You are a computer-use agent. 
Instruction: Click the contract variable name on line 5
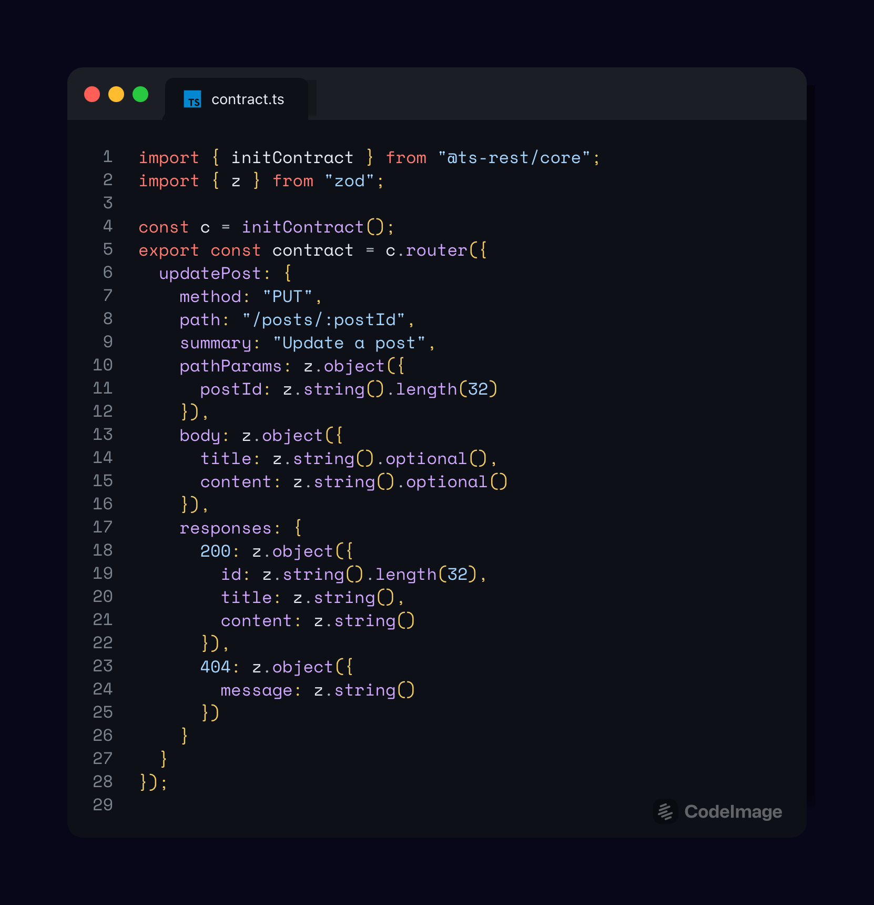(x=313, y=250)
